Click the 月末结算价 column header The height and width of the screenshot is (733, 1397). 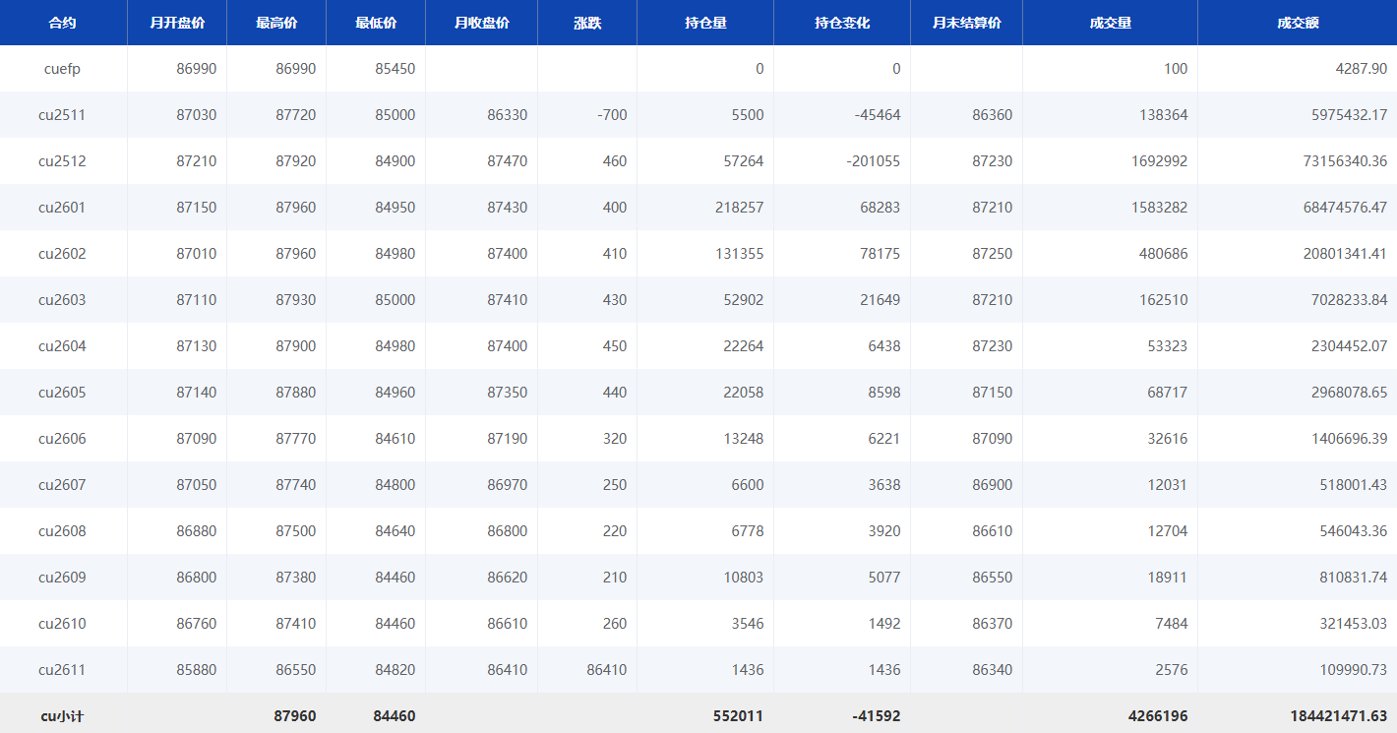pyautogui.click(x=966, y=23)
